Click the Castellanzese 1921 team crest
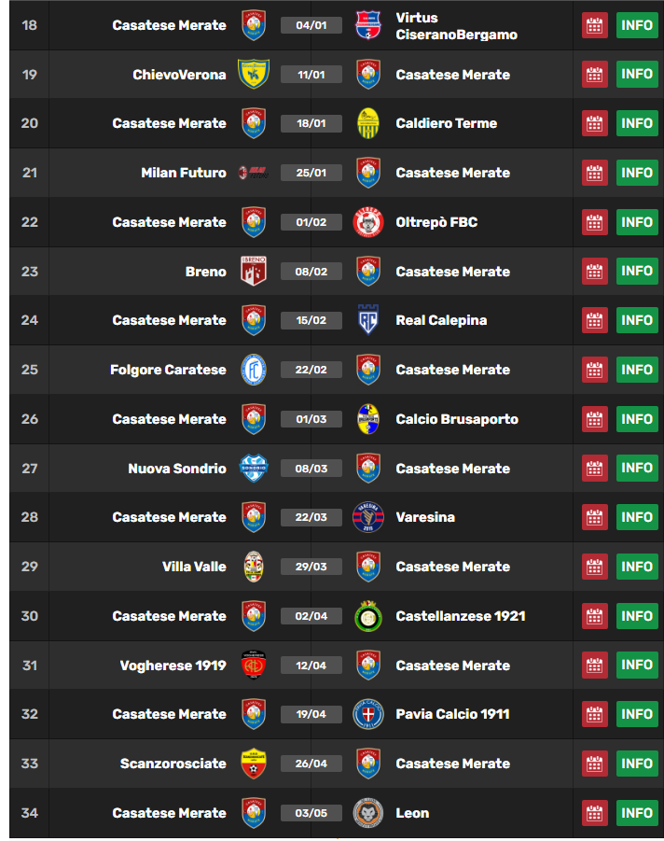 point(368,616)
